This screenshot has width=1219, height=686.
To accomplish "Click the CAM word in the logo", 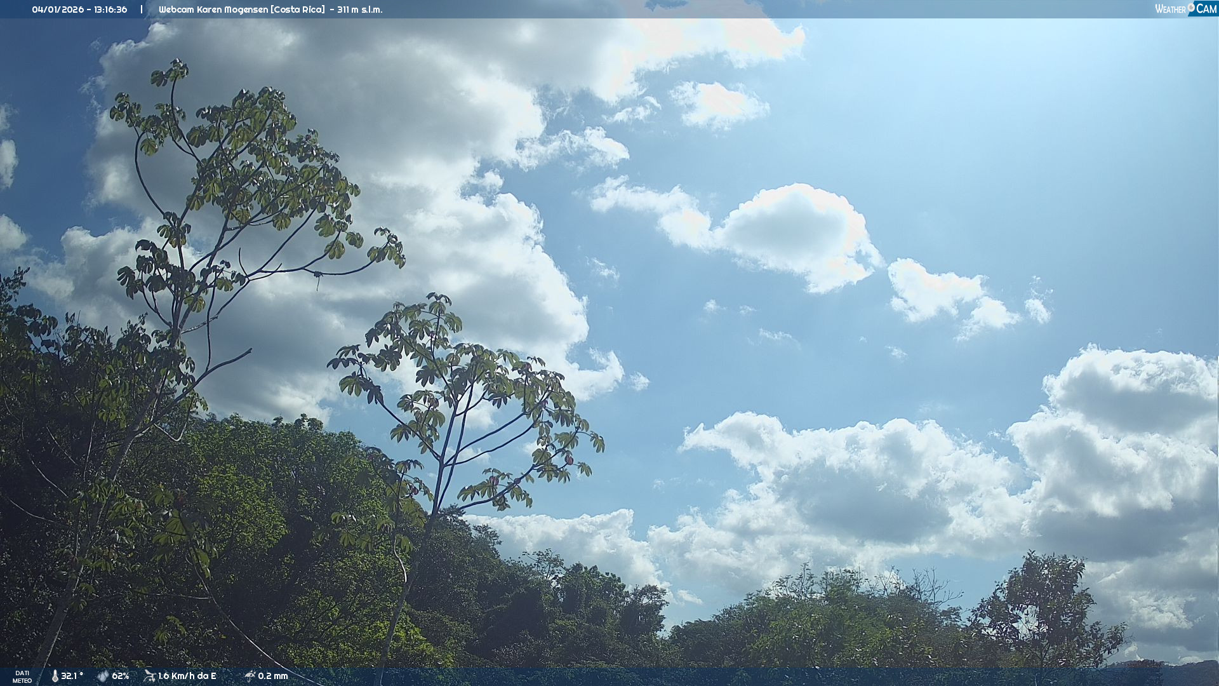I will coord(1206,9).
